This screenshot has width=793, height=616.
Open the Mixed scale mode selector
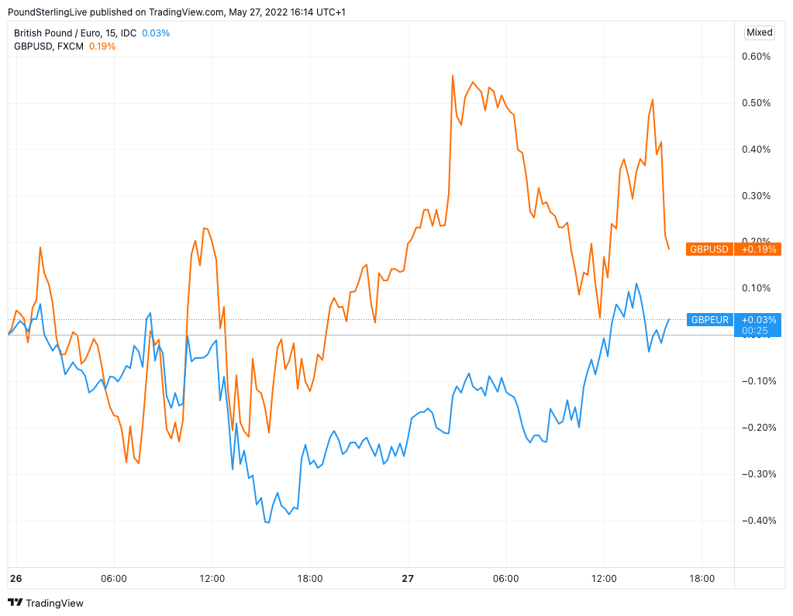pyautogui.click(x=759, y=33)
